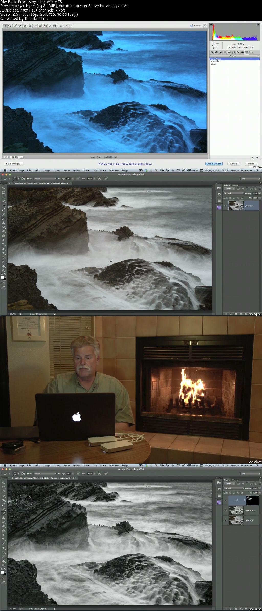Viewport: 262px width, 611px height.
Task: Click Open Object button in Camera Raw
Action: [214, 164]
